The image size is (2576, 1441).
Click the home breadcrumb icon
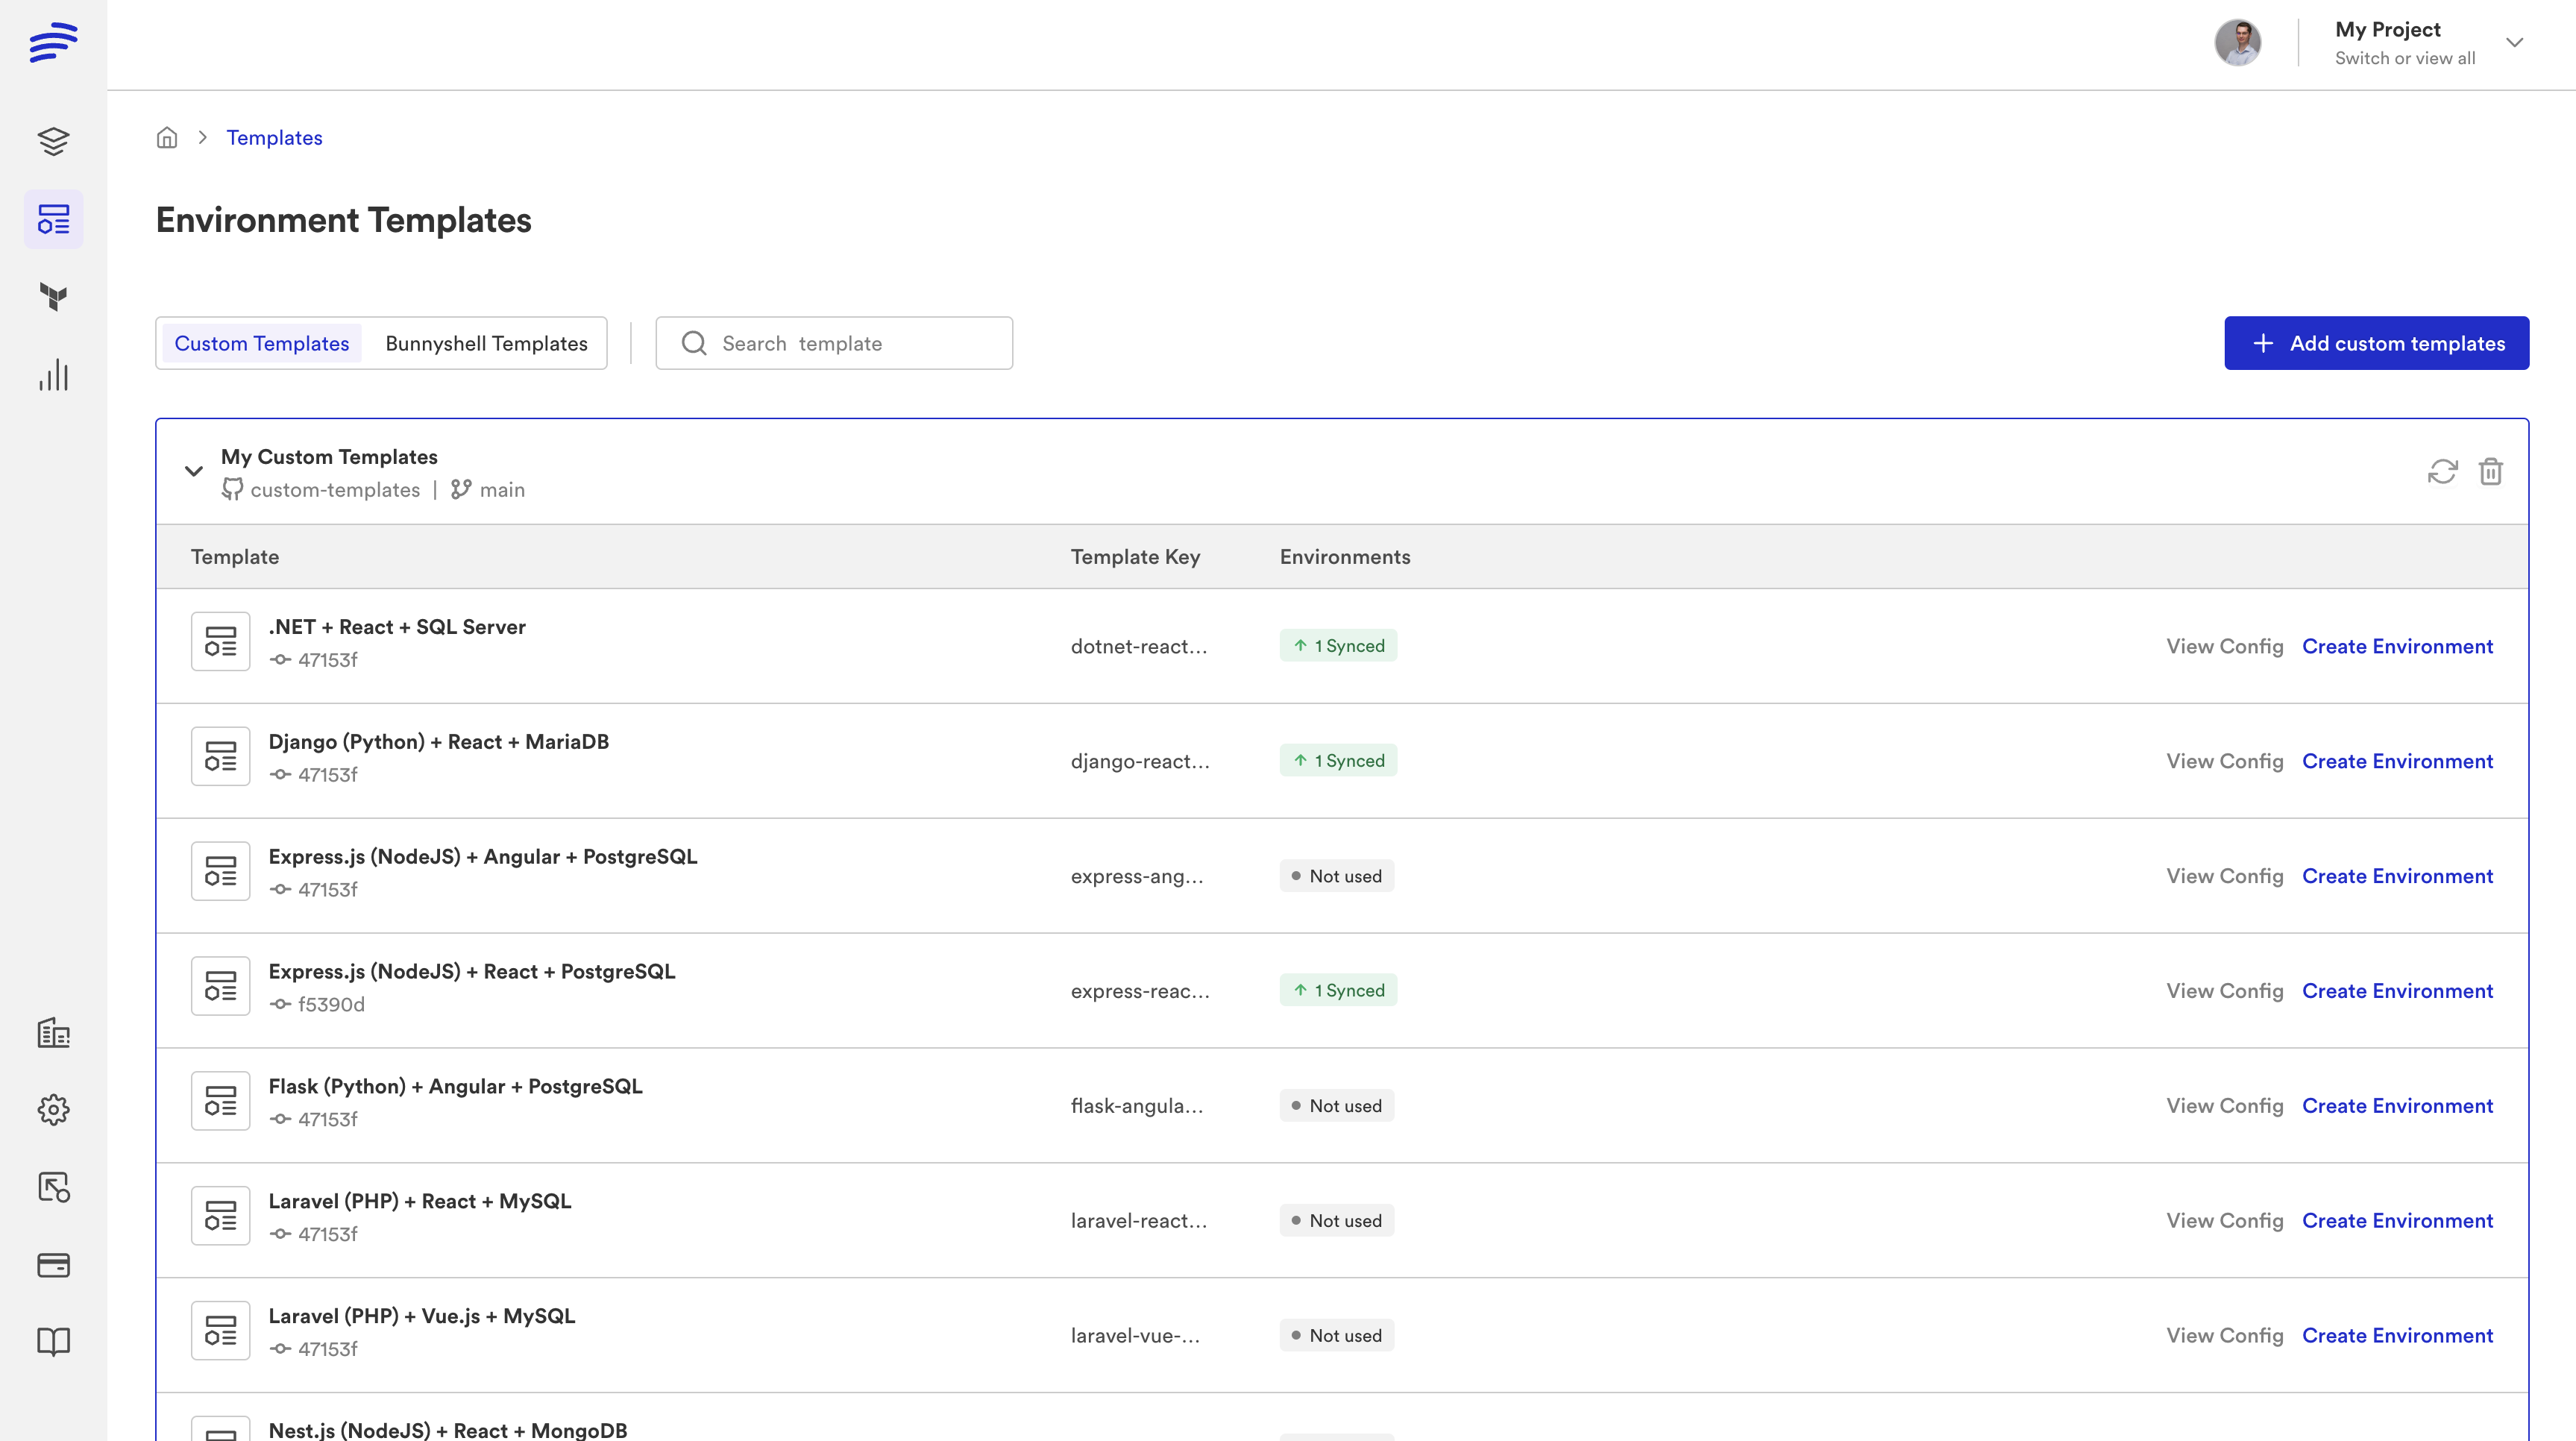[167, 138]
